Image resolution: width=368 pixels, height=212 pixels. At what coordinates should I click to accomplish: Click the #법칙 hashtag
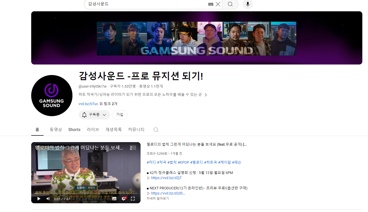pos(172,162)
